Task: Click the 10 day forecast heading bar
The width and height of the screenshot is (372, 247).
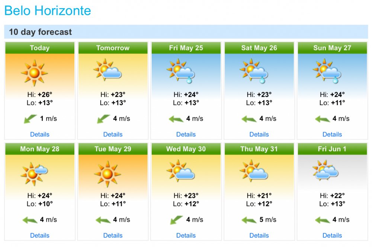Action: 186,32
